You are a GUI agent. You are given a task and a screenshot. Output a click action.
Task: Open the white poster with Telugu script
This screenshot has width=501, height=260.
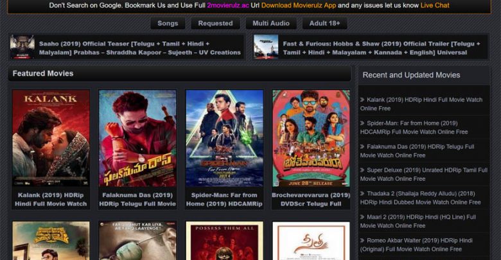[x=312, y=241]
